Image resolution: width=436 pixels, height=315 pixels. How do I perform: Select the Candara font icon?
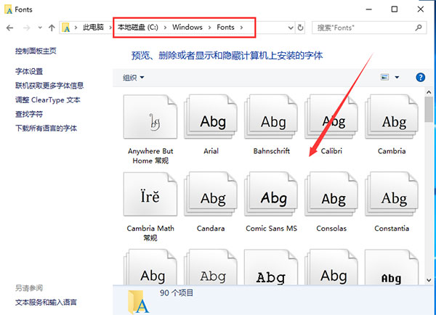pyautogui.click(x=211, y=194)
